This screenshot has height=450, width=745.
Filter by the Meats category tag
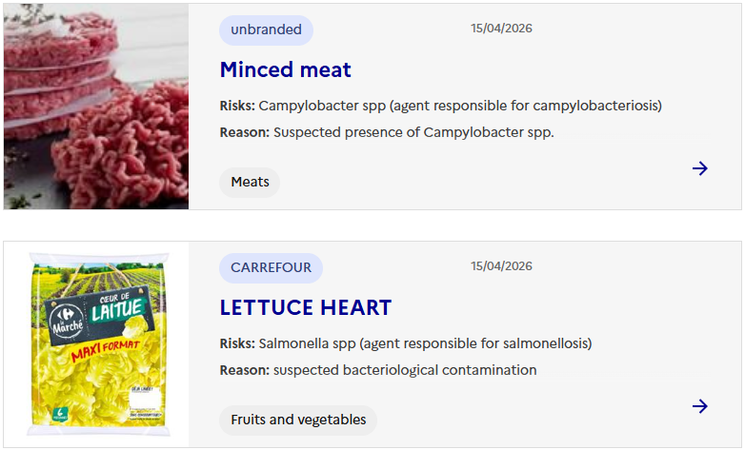pos(250,182)
